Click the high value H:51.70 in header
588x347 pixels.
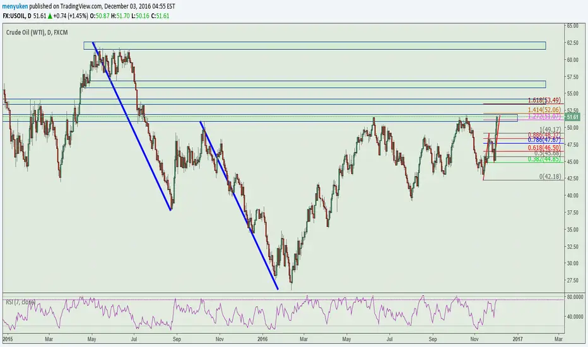coord(121,16)
